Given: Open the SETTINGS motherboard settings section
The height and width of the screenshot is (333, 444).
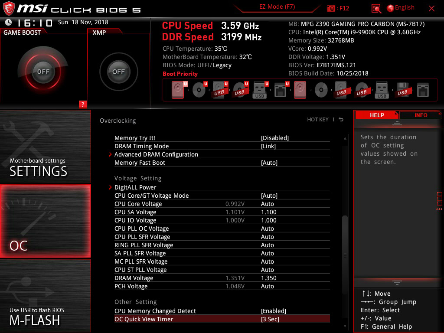Looking at the screenshot, I should (45, 147).
